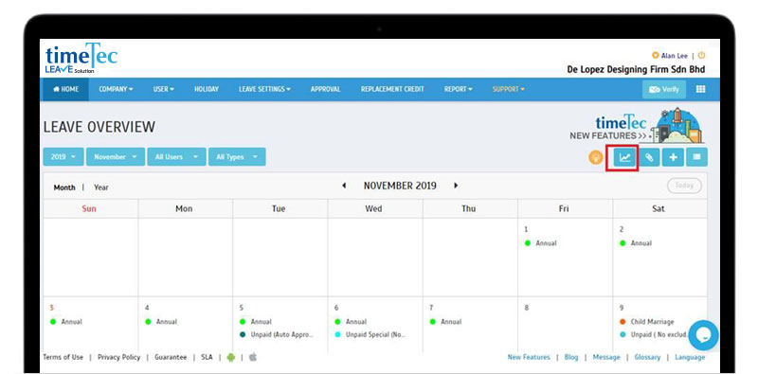758x374 pixels.
Task: Open the Holiday menu item
Action: [x=207, y=89]
